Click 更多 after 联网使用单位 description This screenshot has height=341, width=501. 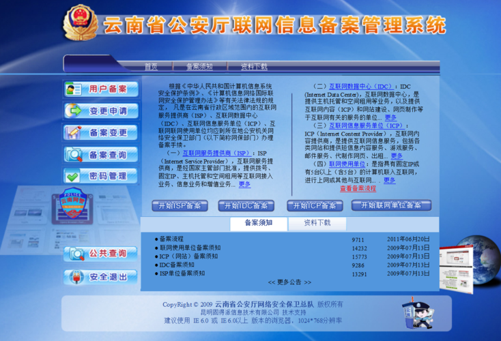click(389, 180)
